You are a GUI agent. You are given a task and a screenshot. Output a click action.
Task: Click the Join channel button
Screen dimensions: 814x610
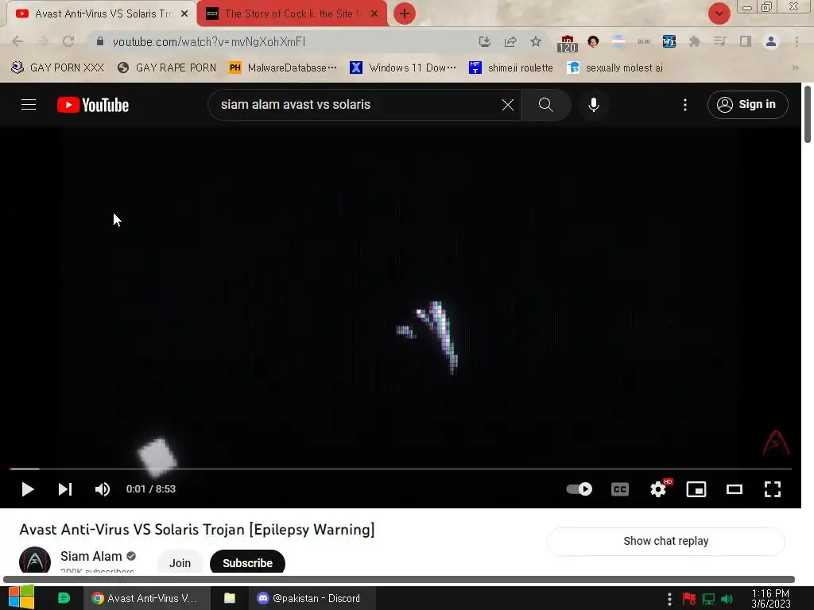point(180,563)
